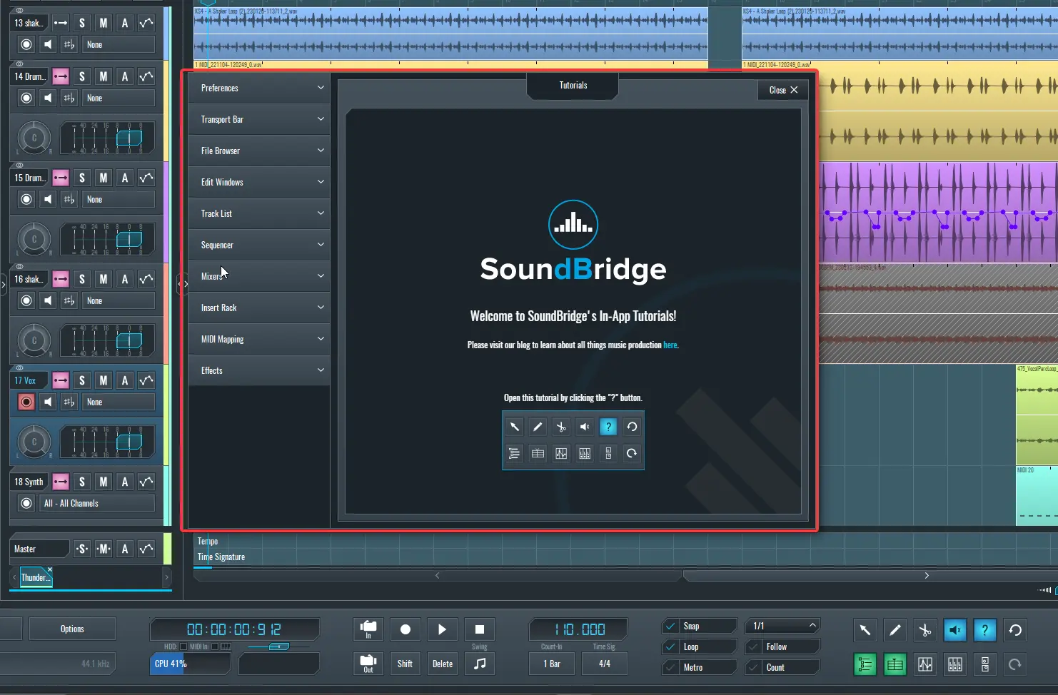Mute the 15 Drum track
1058x695 pixels.
[104, 178]
